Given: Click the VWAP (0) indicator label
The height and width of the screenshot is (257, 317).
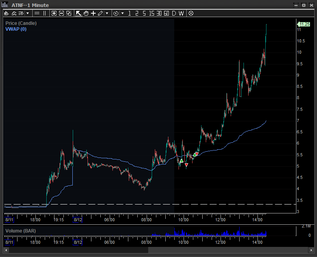Looking at the screenshot, I should tap(16, 29).
